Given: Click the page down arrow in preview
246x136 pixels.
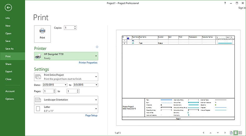Looking at the screenshot, I should pos(218,133).
